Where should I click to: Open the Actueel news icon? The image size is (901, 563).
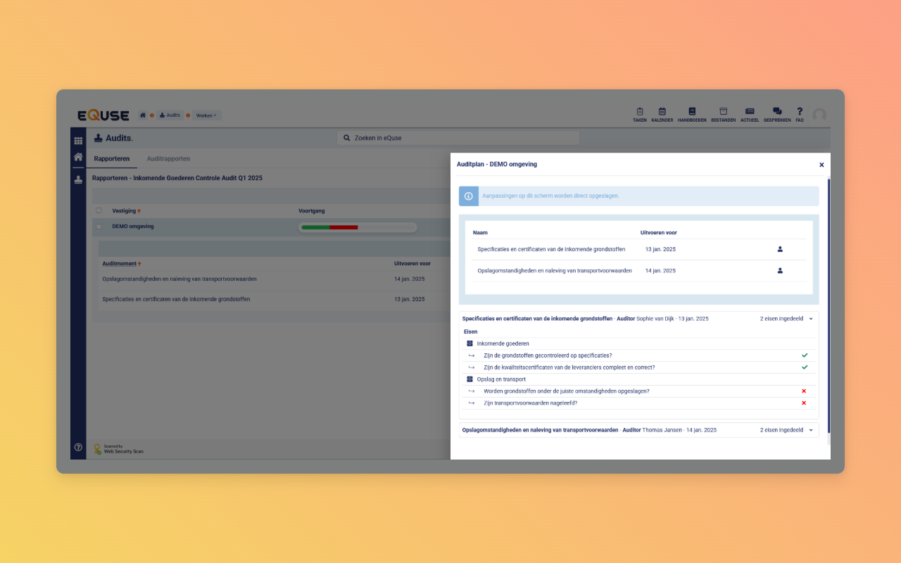[750, 115]
